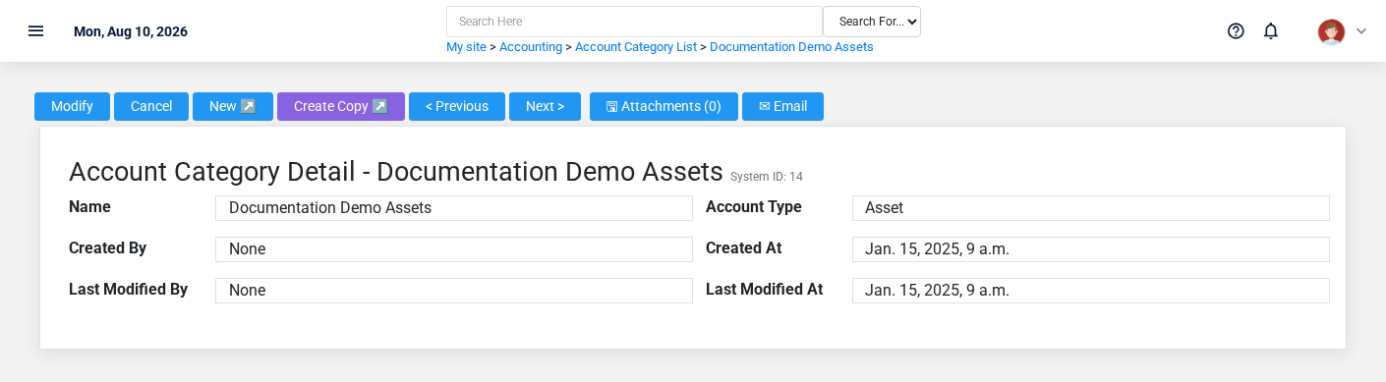Click the Name field value
The height and width of the screenshot is (382, 1386).
(x=454, y=208)
